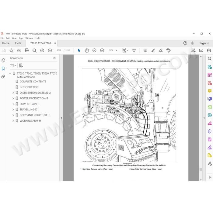
Task: Go to next page arrow
Action: click(50, 51)
